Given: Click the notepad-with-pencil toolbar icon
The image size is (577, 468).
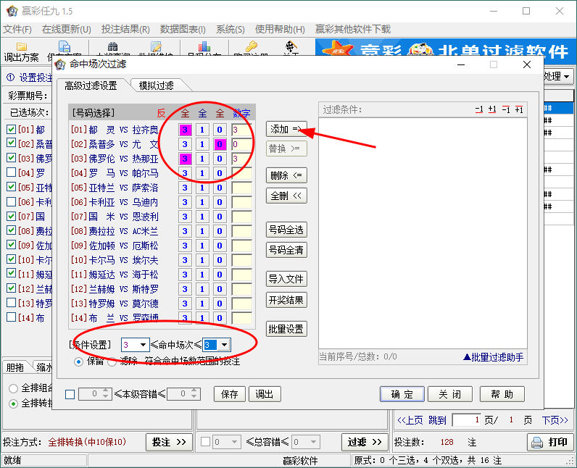Looking at the screenshot, I should coord(156,46).
